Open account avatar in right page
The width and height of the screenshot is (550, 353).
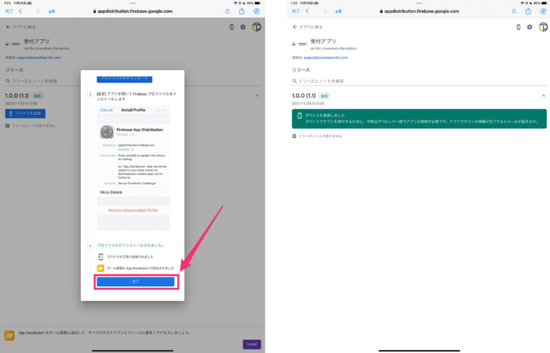543,27
